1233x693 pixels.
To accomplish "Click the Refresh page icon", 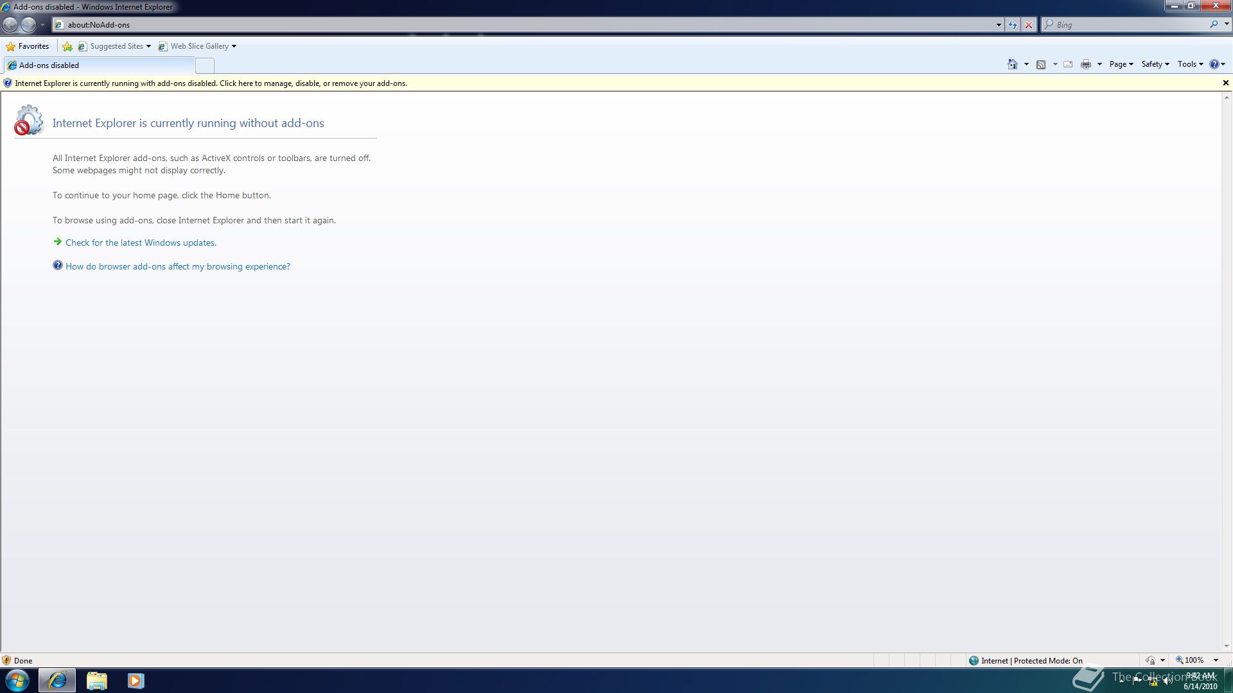I will click(x=1013, y=25).
